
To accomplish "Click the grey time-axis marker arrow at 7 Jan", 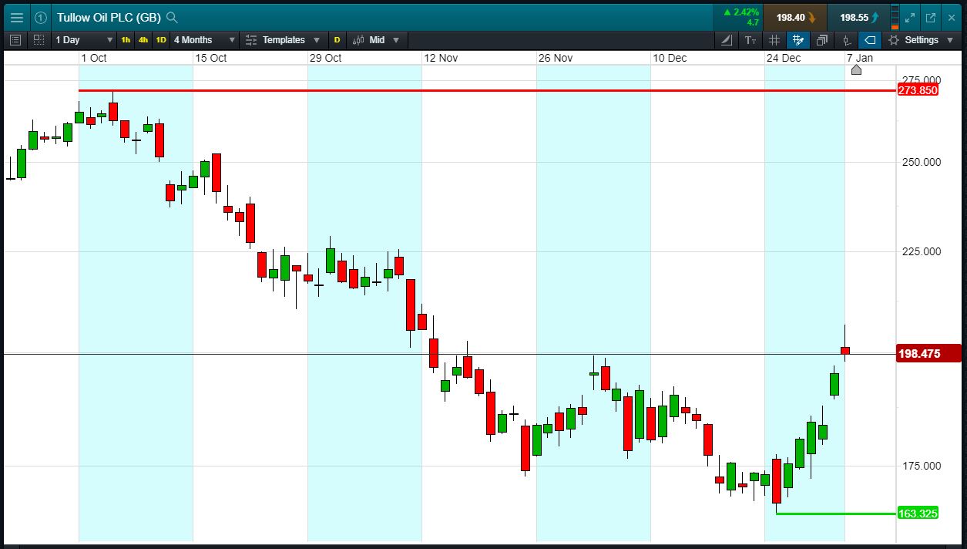I will coord(856,70).
